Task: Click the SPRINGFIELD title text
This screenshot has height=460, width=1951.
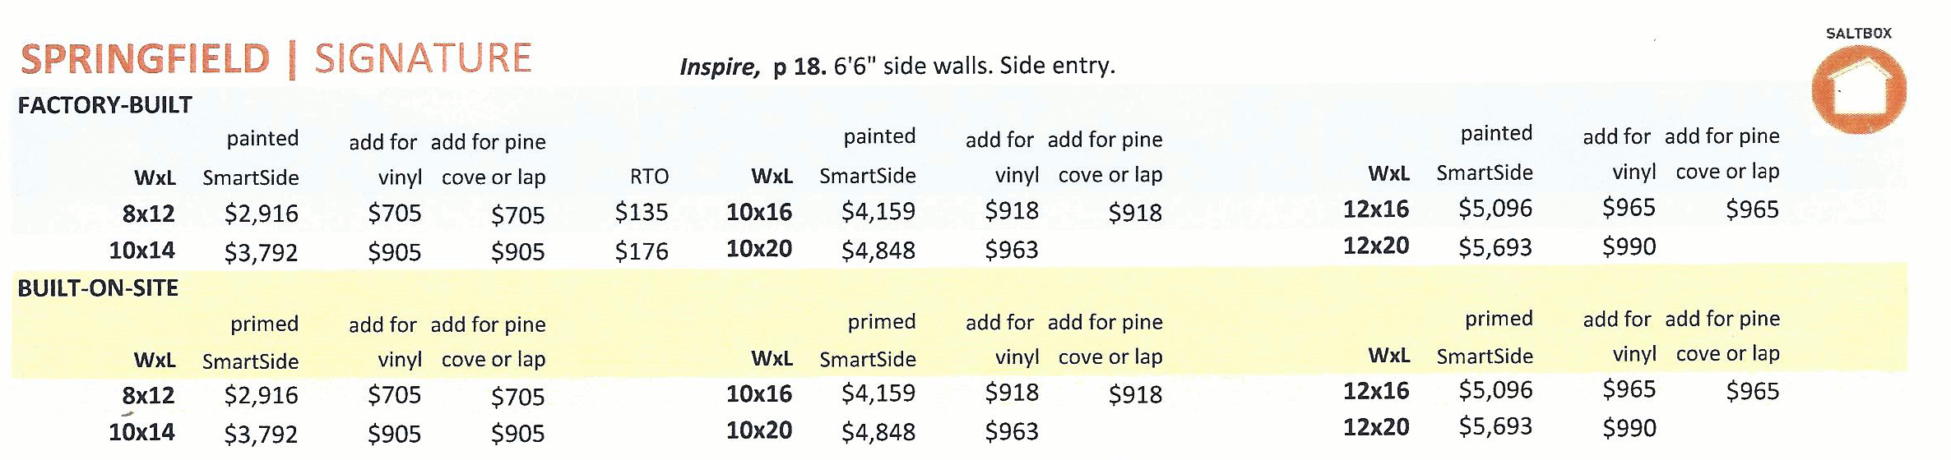Action: point(146,59)
